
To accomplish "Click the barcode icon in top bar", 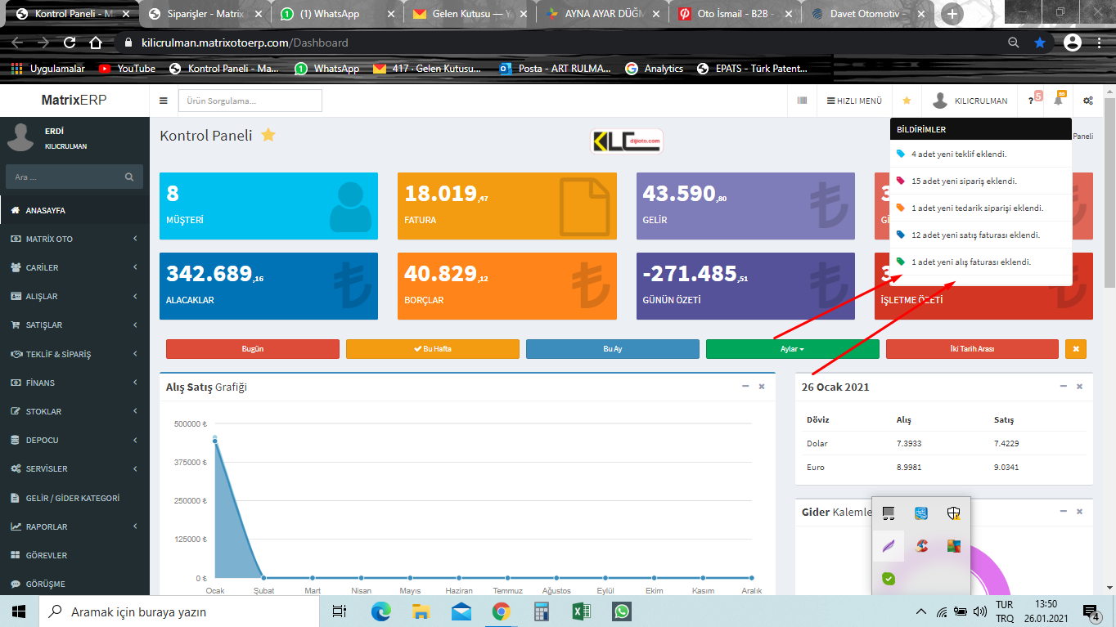I will 801,101.
